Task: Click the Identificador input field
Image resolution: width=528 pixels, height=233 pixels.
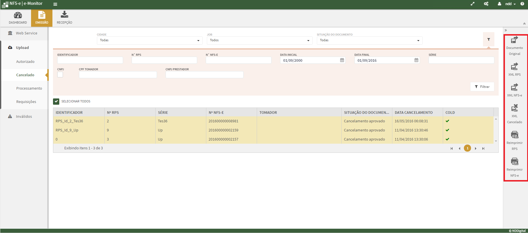Action: [x=90, y=60]
